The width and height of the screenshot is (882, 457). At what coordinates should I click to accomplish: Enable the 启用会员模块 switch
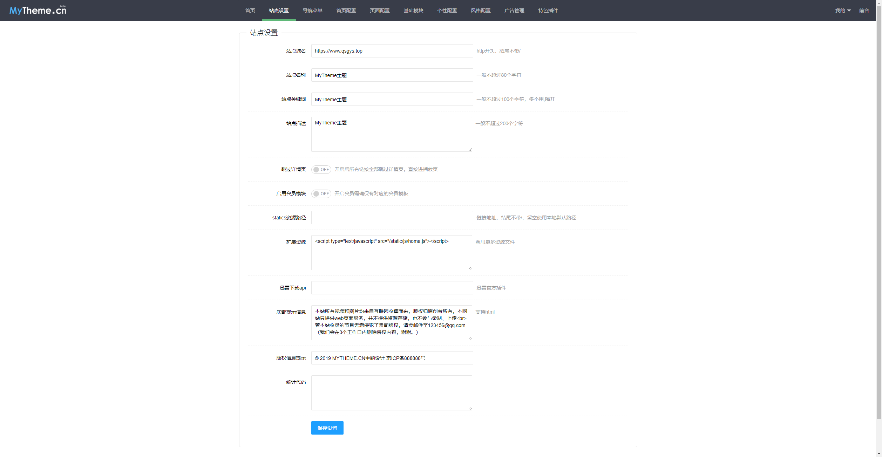pos(321,194)
